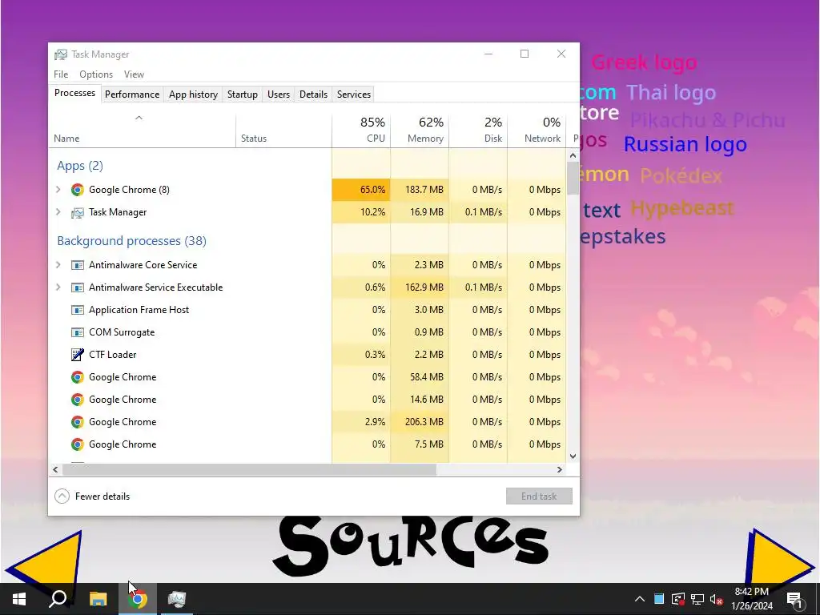Click the Pokédex link
The image size is (820, 615).
point(681,175)
